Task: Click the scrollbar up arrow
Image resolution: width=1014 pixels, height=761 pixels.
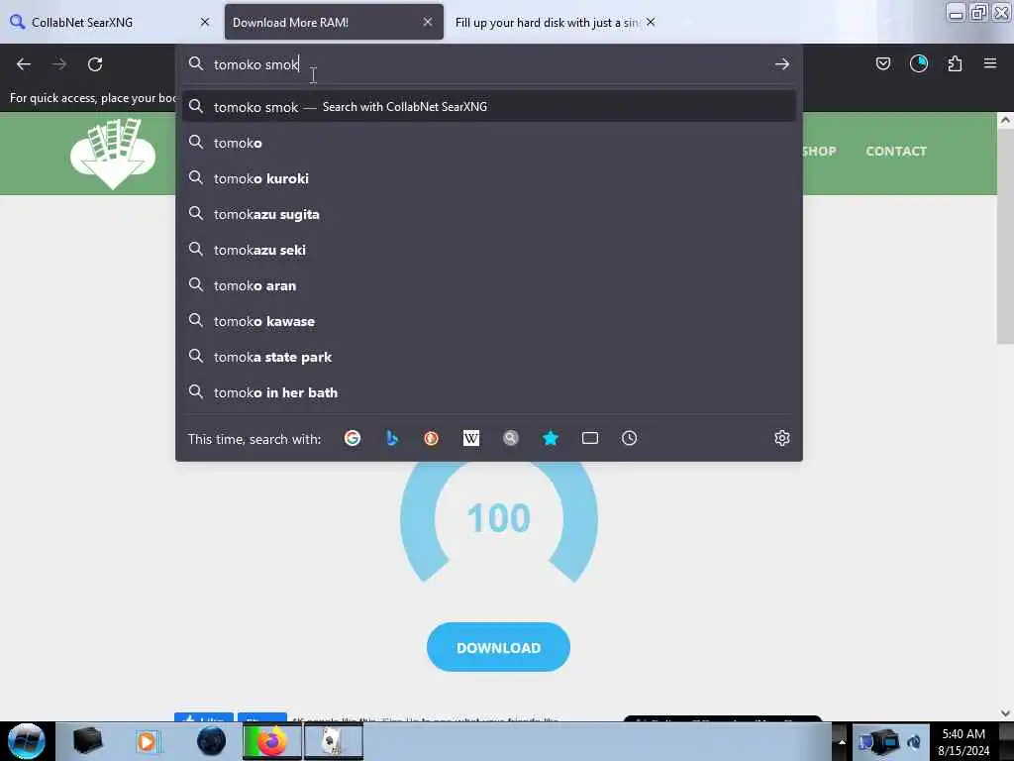Action: pos(1005,120)
